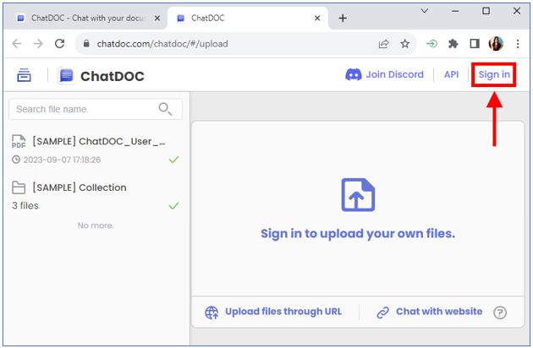Open the Chrome profile avatar

496,44
